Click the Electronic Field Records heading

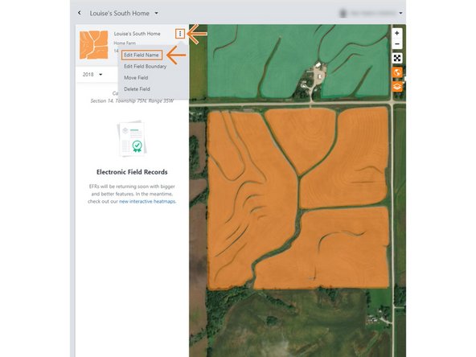132,172
